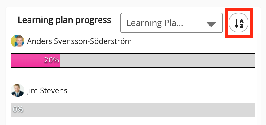This screenshot has height=125, width=266.
Task: Click the 0% progress label
Action: tap(18, 109)
